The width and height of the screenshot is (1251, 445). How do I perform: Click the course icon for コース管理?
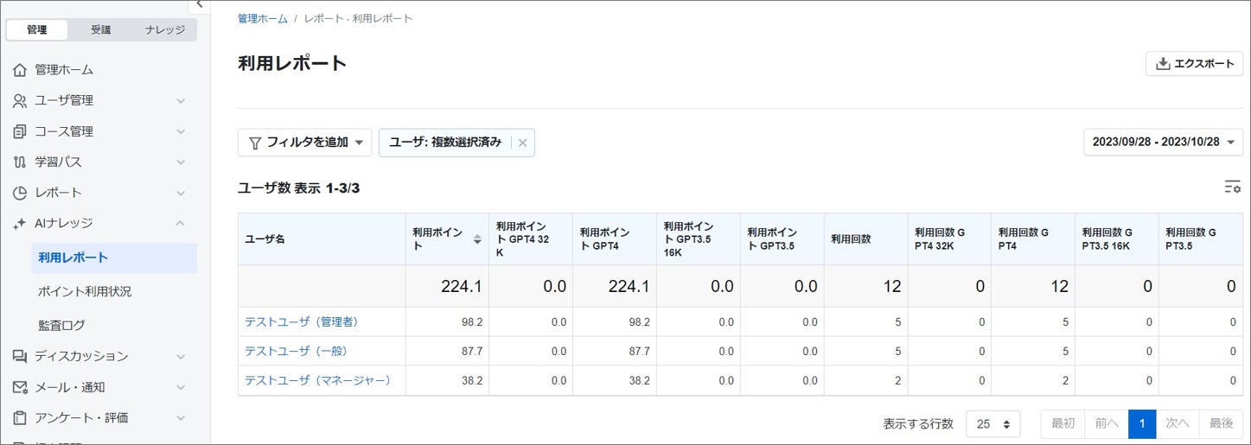(x=20, y=132)
